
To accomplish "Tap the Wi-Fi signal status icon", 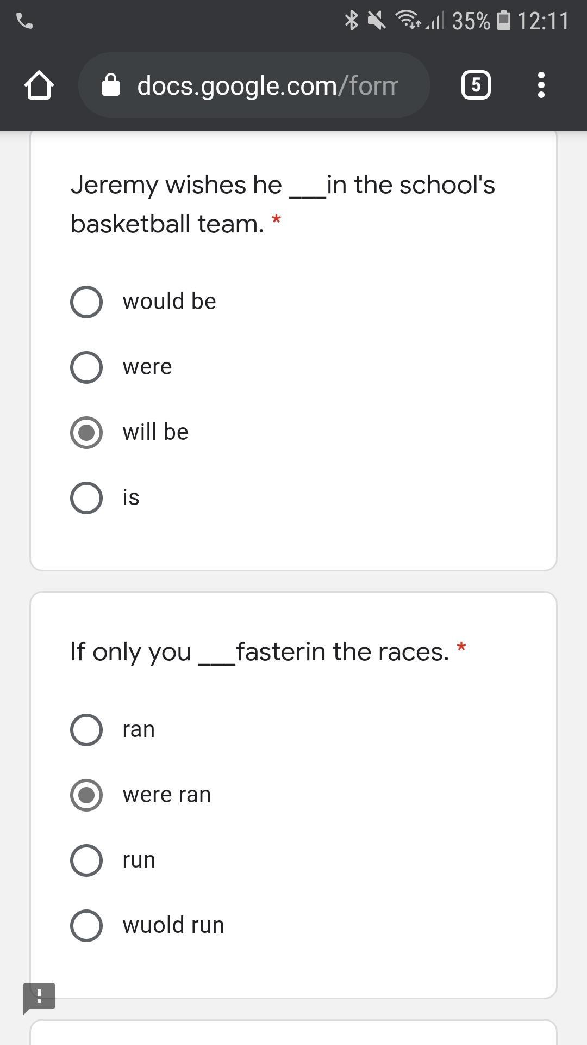I will [x=408, y=20].
